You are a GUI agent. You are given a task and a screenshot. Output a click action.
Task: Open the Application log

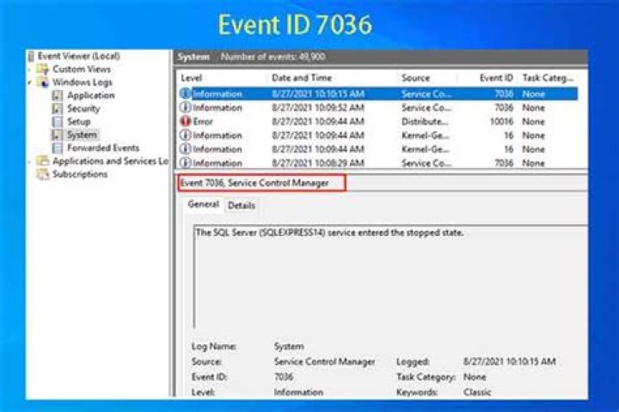pos(91,95)
